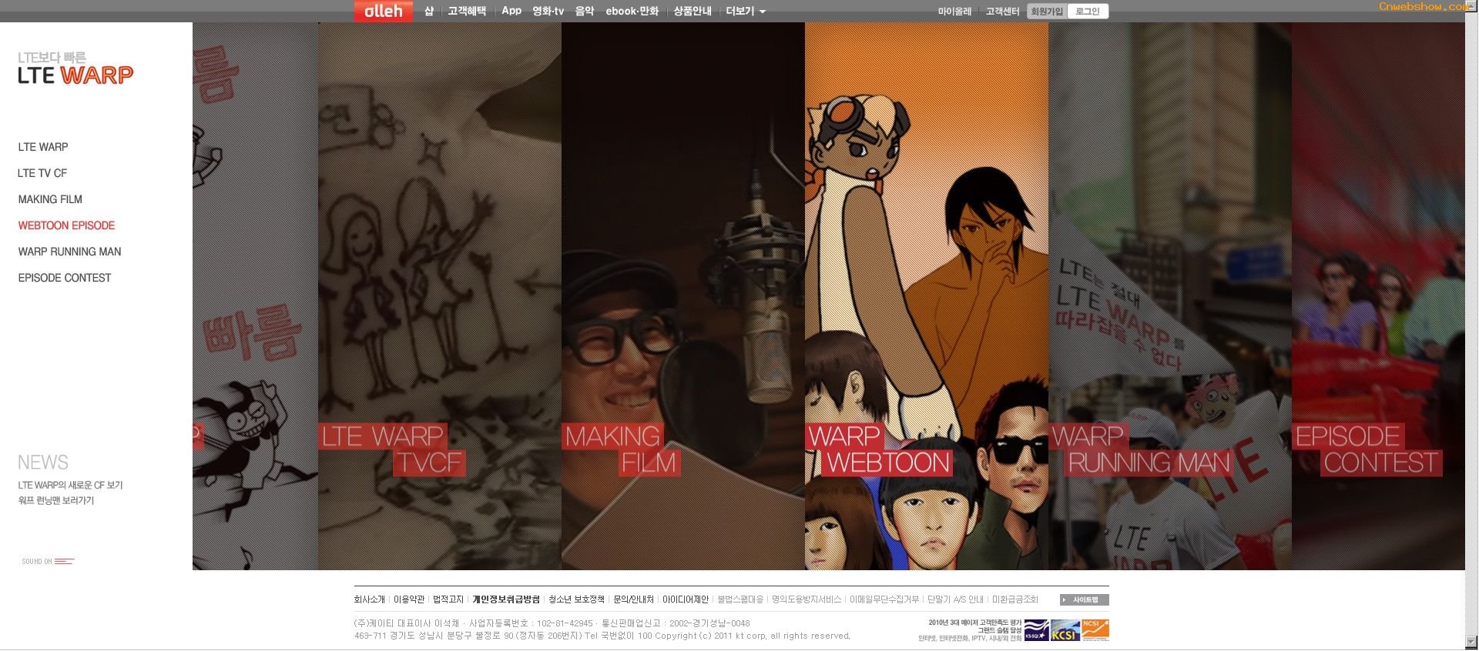Viewport: 1479px width, 651px height.
Task: Click the 로그인 button
Action: pos(1088,12)
